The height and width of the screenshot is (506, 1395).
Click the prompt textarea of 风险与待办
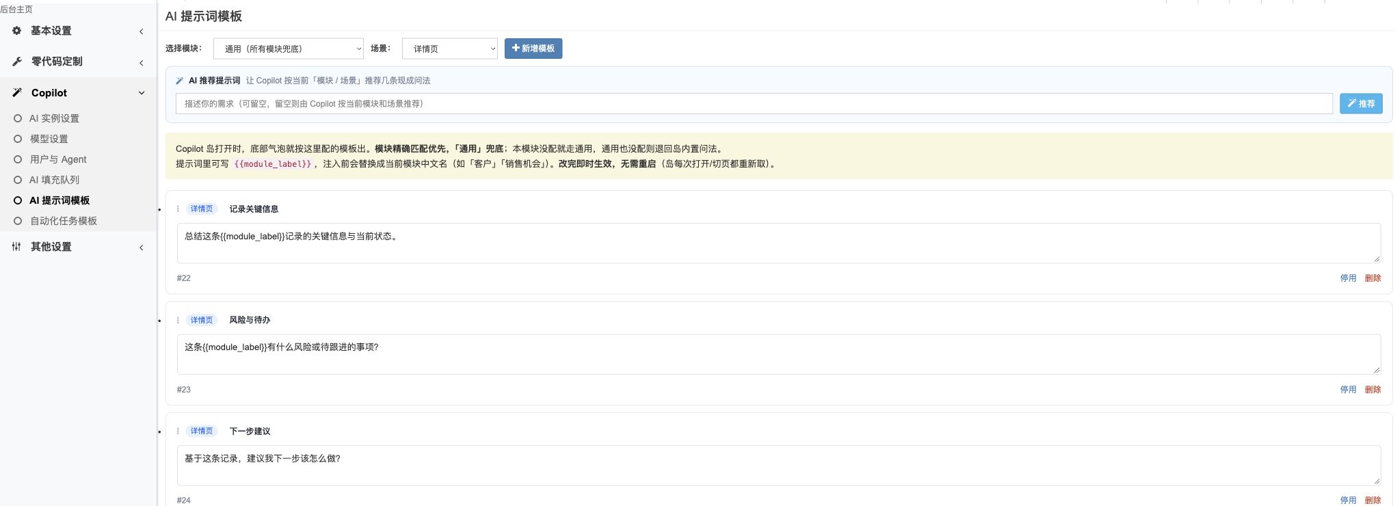779,354
